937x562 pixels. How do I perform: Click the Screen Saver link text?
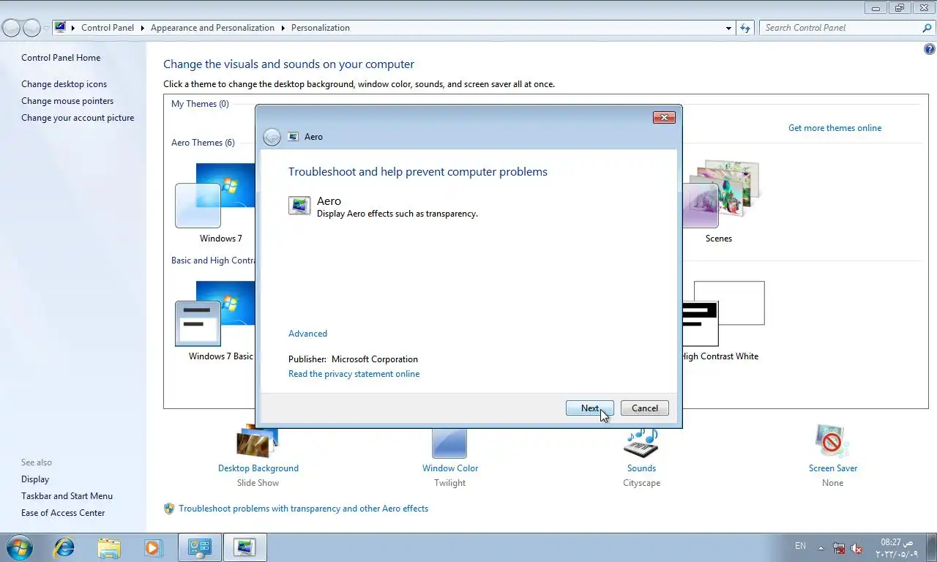[833, 468]
